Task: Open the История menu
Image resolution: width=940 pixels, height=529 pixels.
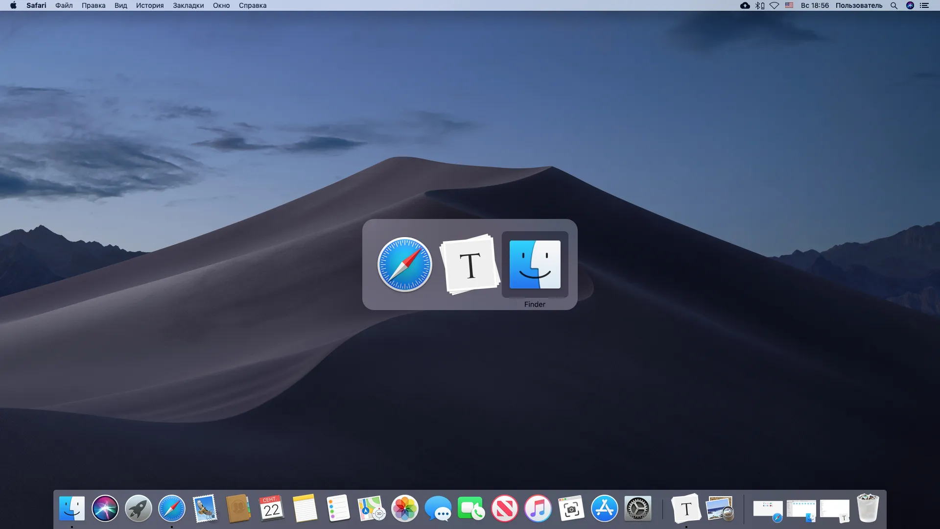Action: (150, 5)
